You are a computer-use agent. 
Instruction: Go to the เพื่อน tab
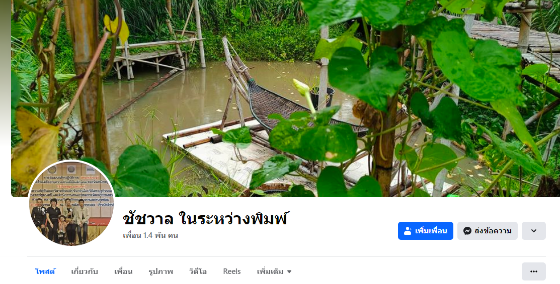point(123,271)
